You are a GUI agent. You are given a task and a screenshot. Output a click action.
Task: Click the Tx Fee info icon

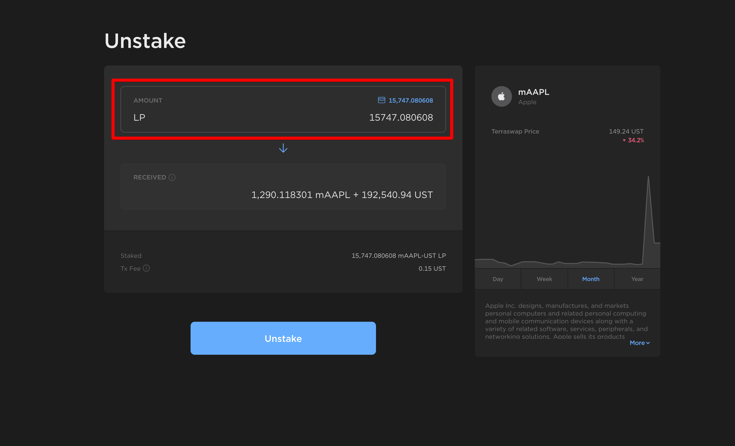(x=146, y=268)
